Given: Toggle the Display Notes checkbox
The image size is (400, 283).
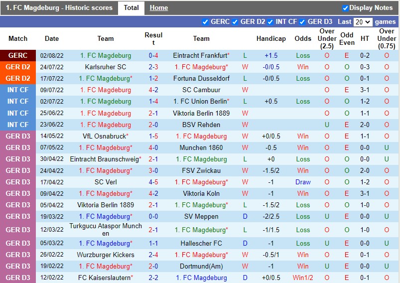Looking at the screenshot, I should pos(345,8).
